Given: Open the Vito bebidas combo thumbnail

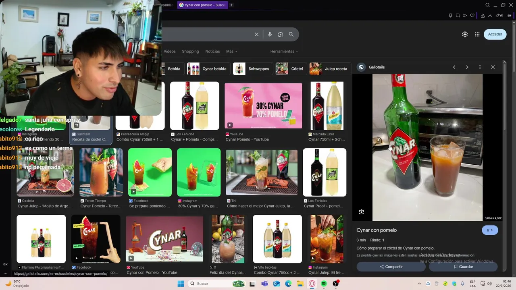Looking at the screenshot, I should point(277,239).
